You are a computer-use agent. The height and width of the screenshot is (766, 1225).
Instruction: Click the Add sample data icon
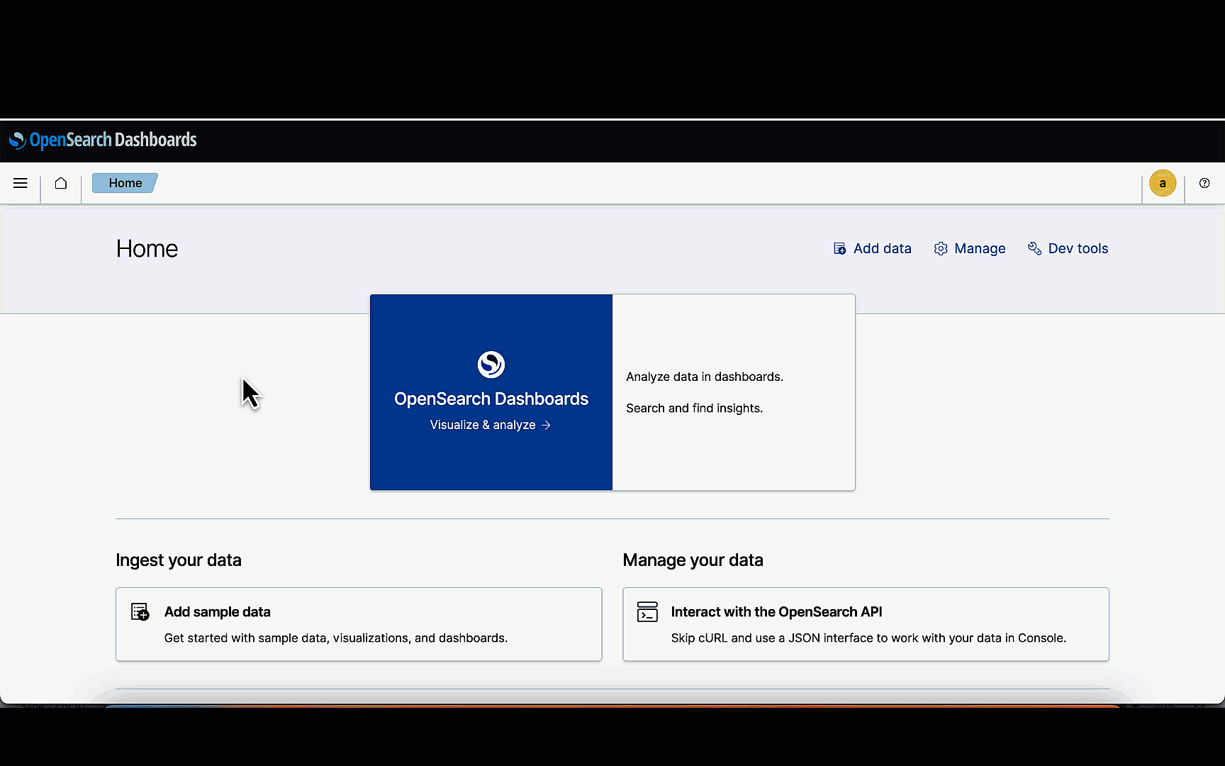click(x=140, y=611)
